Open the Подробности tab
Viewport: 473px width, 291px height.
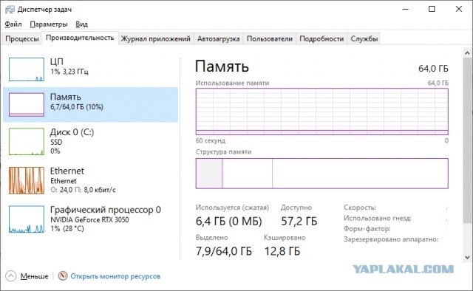click(x=321, y=39)
